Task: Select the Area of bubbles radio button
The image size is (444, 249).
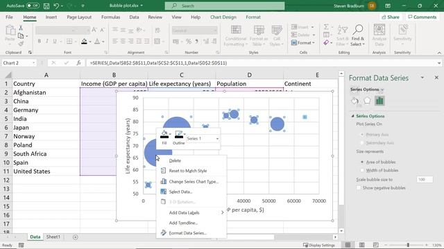Action: (362, 162)
